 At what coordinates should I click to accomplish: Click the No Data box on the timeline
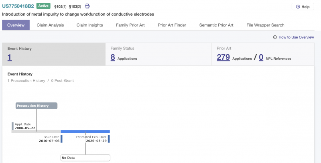coord(85,158)
